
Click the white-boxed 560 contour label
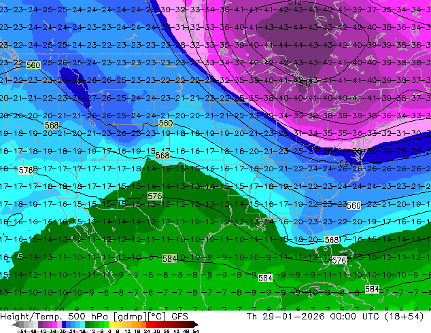tap(354, 205)
